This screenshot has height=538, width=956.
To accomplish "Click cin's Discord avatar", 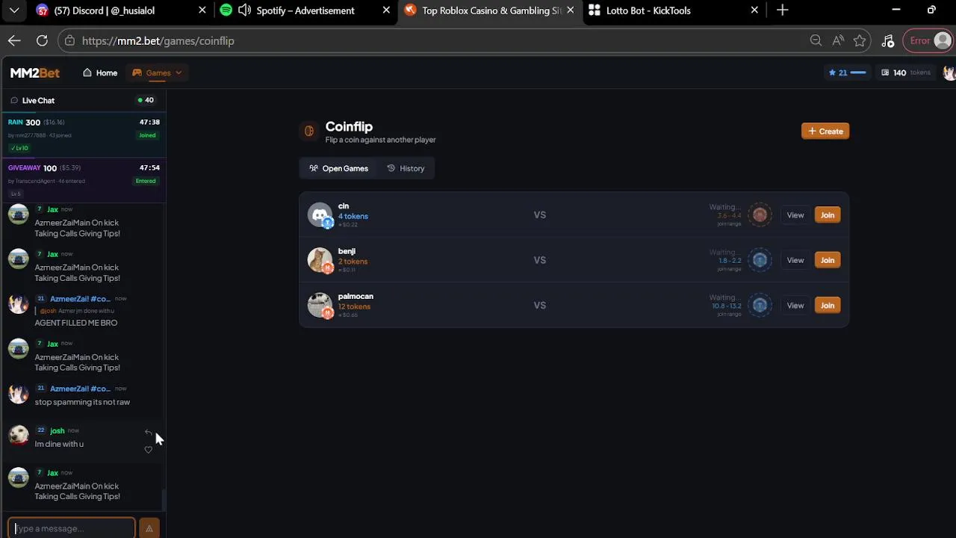I will pos(320,214).
